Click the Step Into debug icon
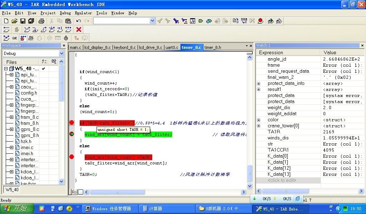 point(35,30)
